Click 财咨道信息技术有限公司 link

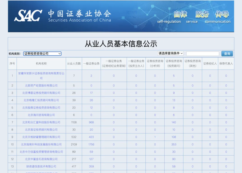[41, 166]
